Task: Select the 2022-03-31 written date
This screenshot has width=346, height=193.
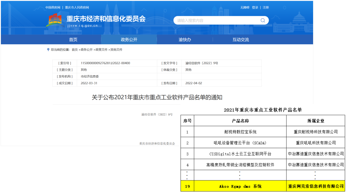Action: 89,83
